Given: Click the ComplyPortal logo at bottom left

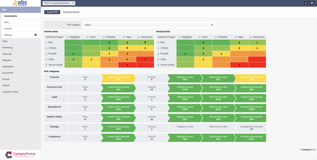Looking at the screenshot, I should pos(20,154).
